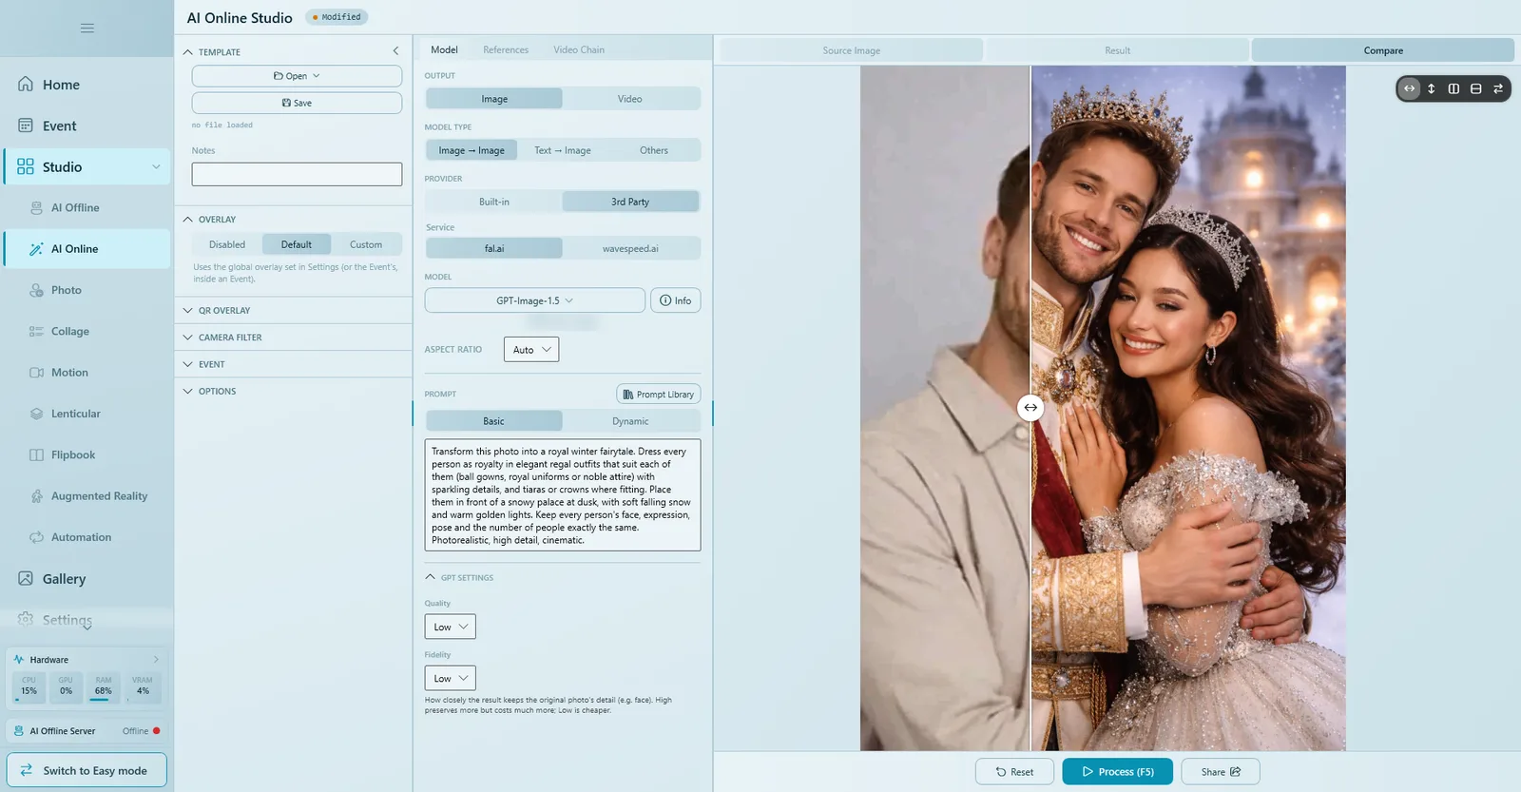Open the Photo studio mode
Image resolution: width=1521 pixels, height=792 pixels.
pos(87,290)
